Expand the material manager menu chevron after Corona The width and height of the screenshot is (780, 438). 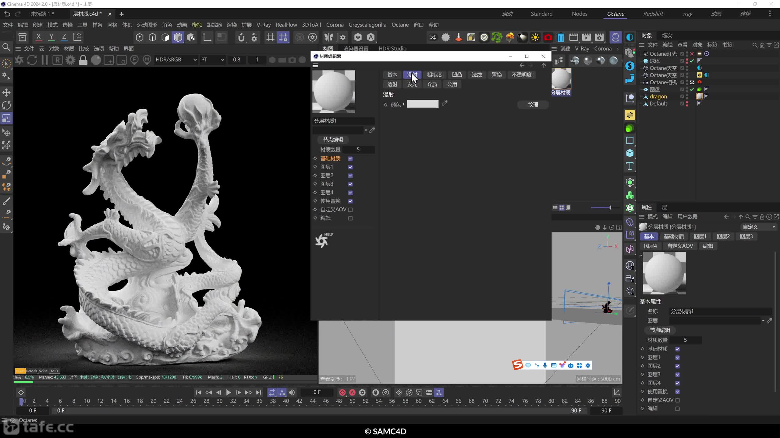point(618,49)
